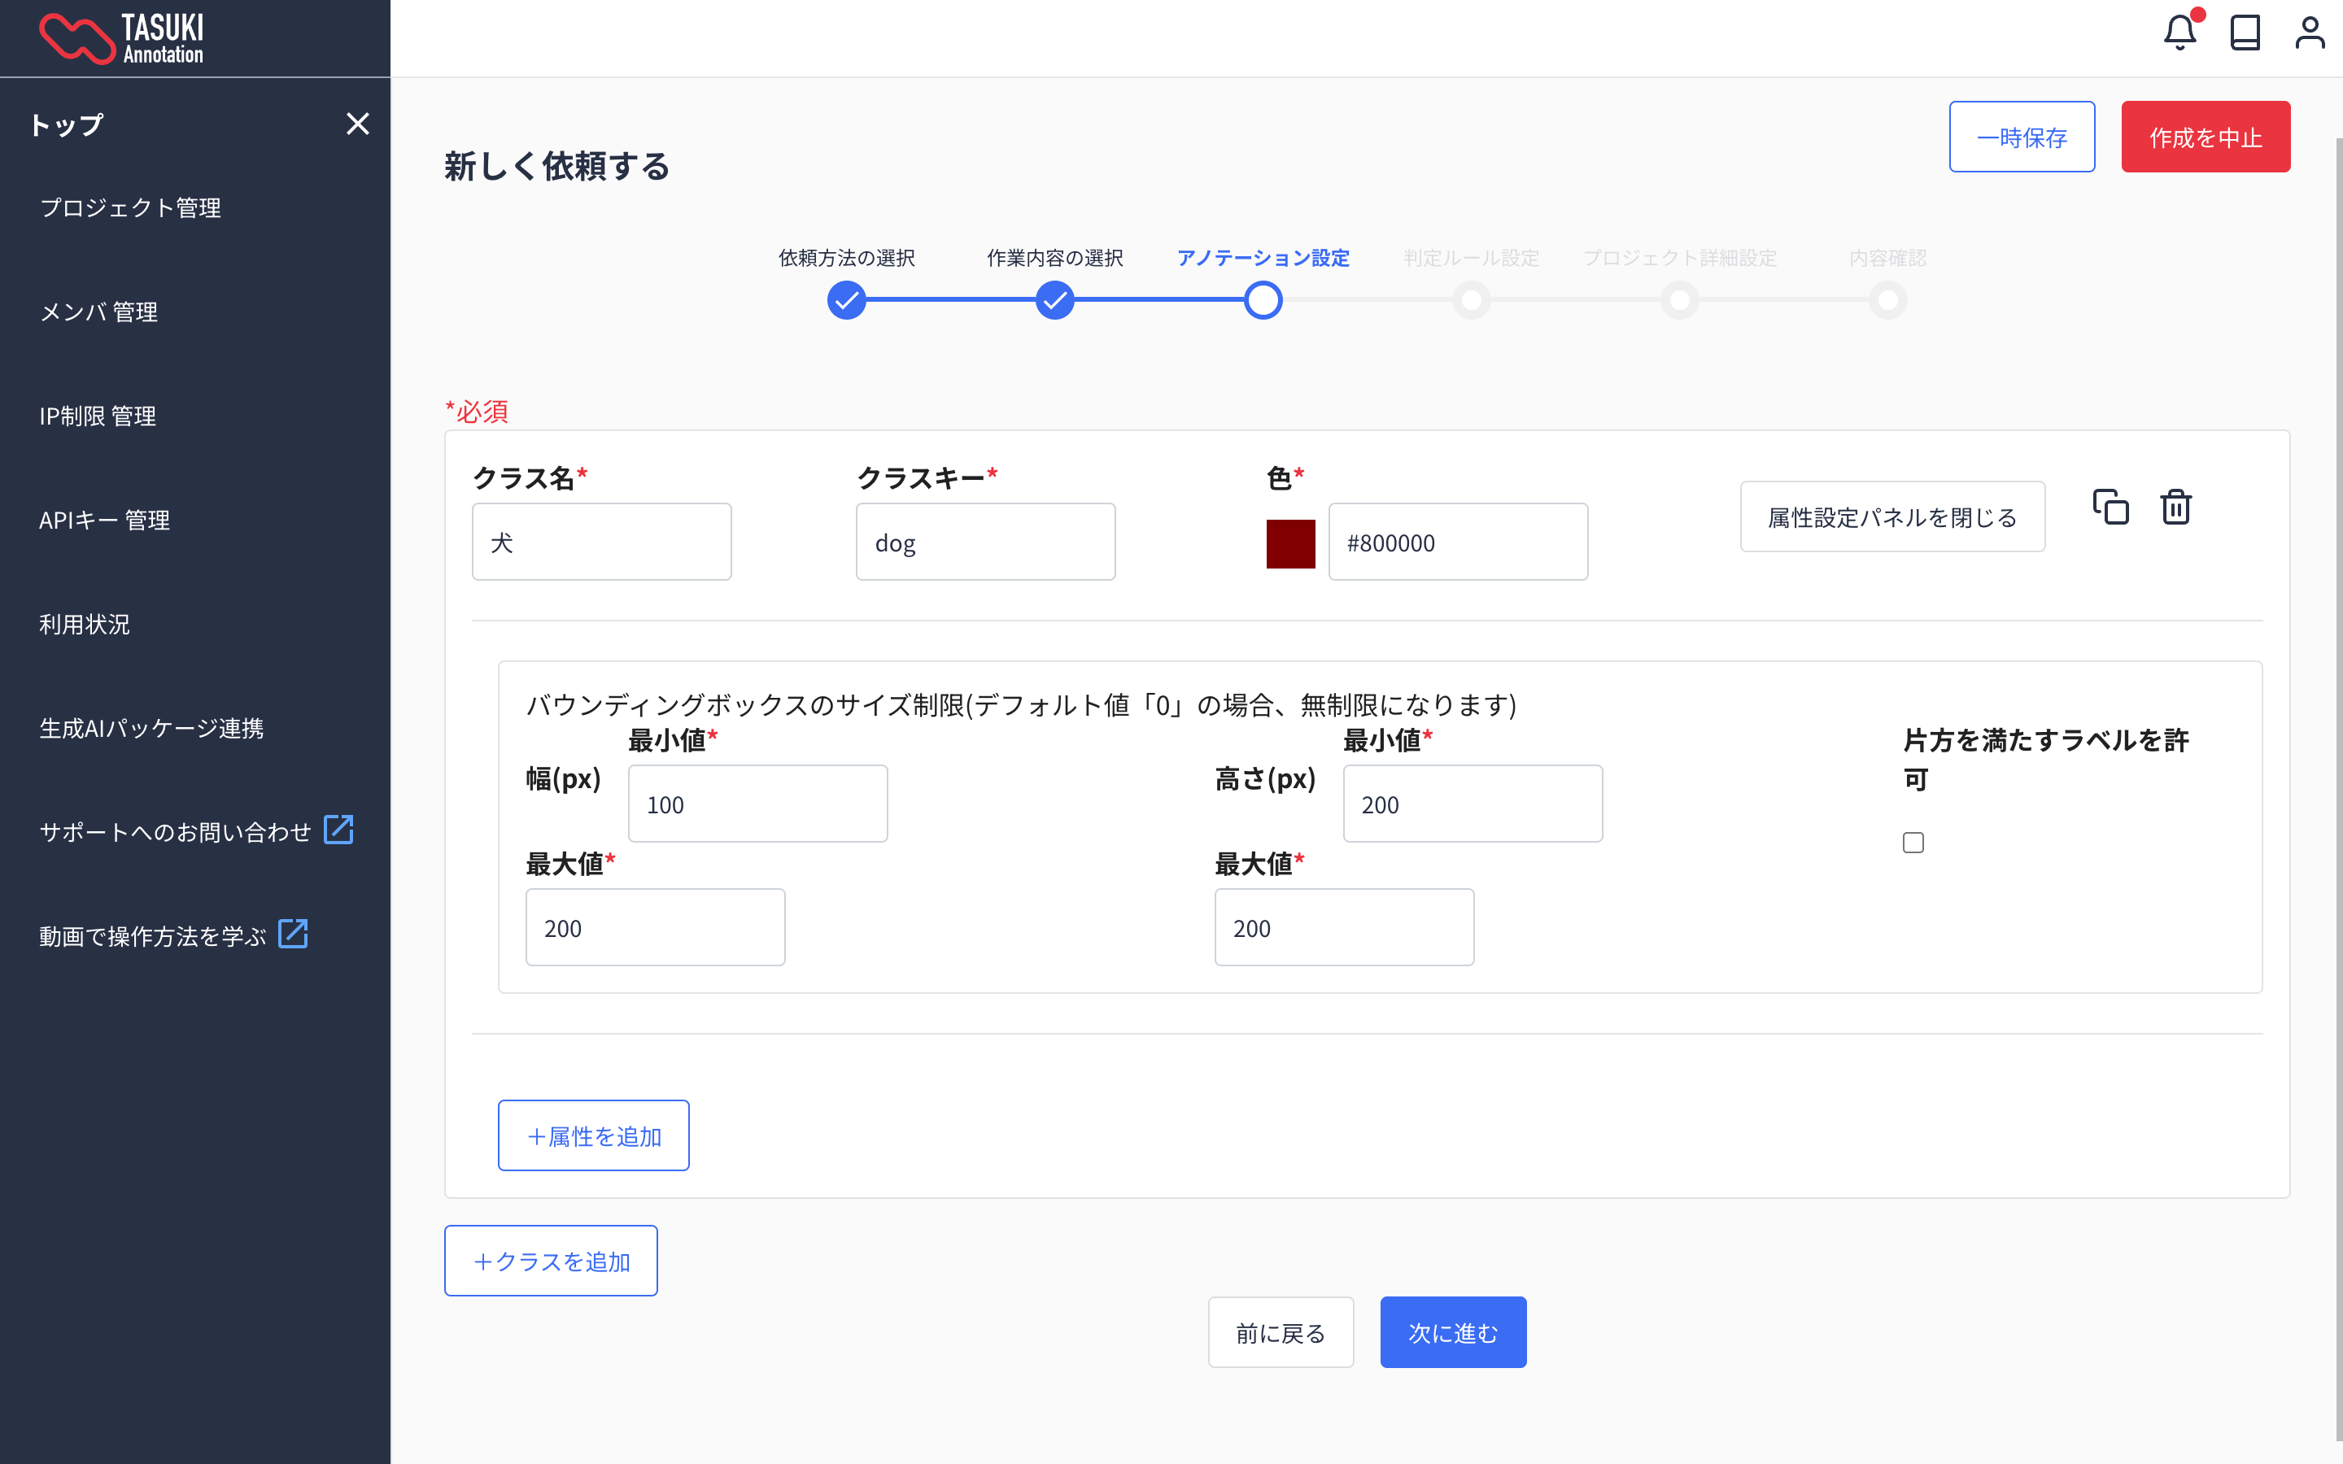2343x1464 pixels.
Task: Click the dark red color swatch
Action: pyautogui.click(x=1290, y=543)
